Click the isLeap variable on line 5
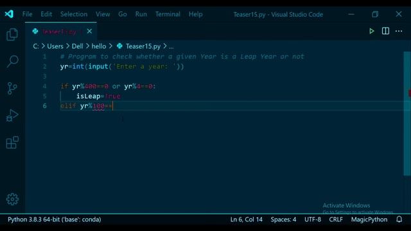Viewport: 411px width, 231px height. [x=89, y=96]
